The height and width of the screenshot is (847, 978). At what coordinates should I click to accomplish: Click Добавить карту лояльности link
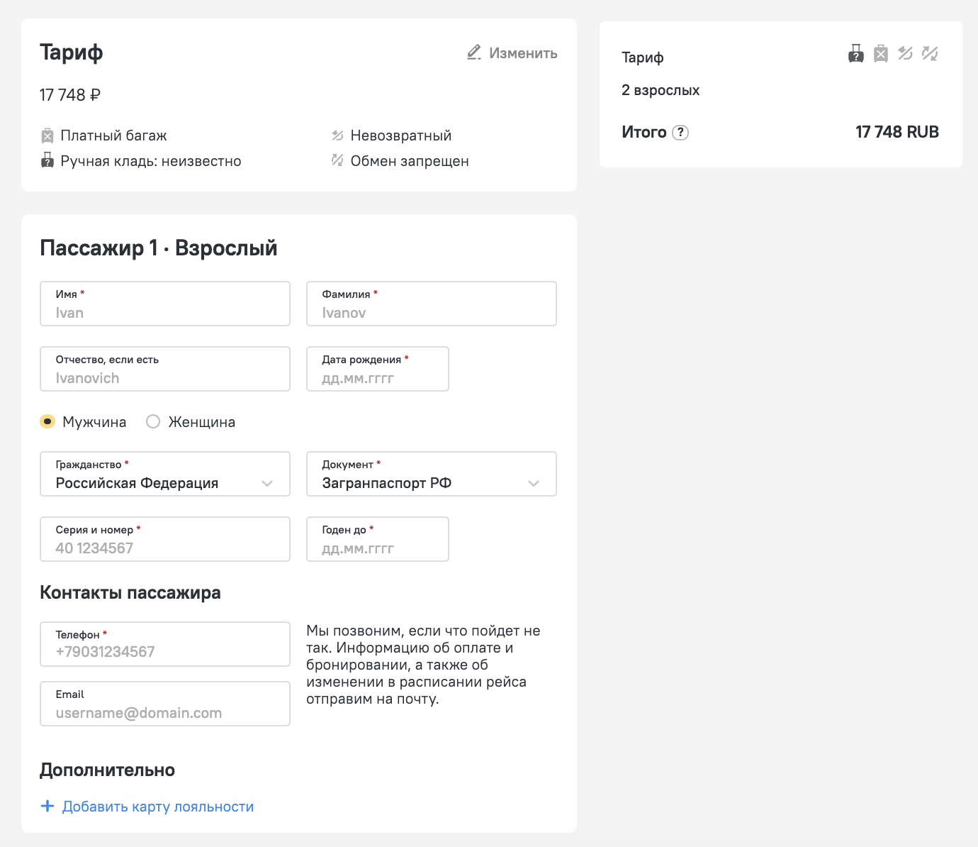[x=157, y=807]
